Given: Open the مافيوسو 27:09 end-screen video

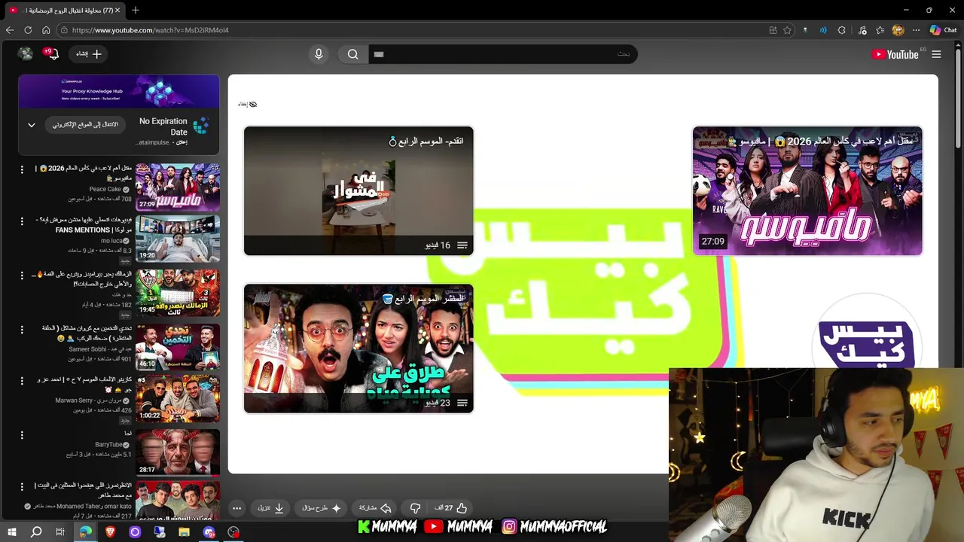Looking at the screenshot, I should [x=807, y=191].
